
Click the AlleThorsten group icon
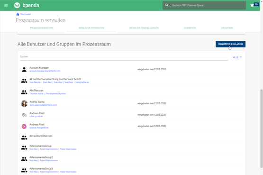(x=24, y=92)
